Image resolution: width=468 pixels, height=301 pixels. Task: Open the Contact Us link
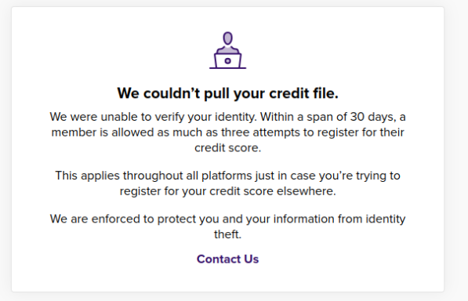(x=228, y=259)
